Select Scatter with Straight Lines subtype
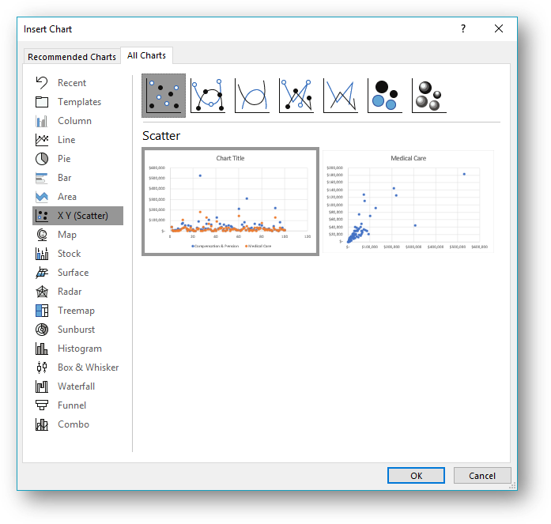The image size is (551, 524). click(x=341, y=96)
